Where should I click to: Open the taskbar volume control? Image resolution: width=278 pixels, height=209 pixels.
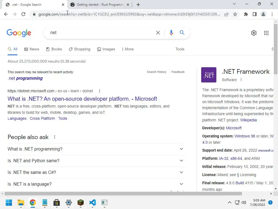tap(244, 202)
